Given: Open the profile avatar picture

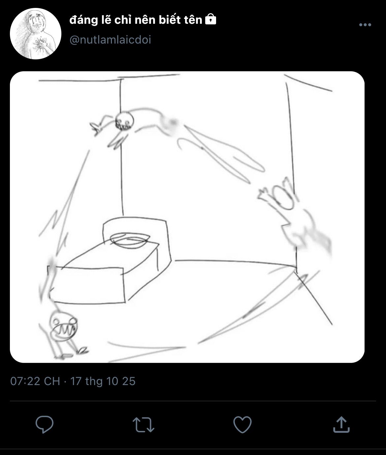Looking at the screenshot, I should [36, 34].
